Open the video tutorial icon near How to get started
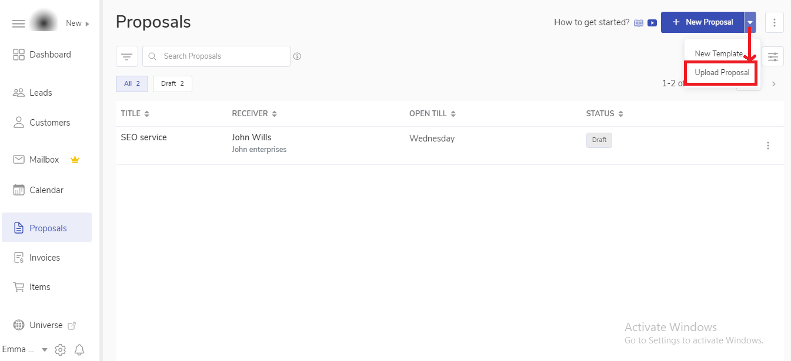This screenshot has height=361, width=791. point(652,23)
